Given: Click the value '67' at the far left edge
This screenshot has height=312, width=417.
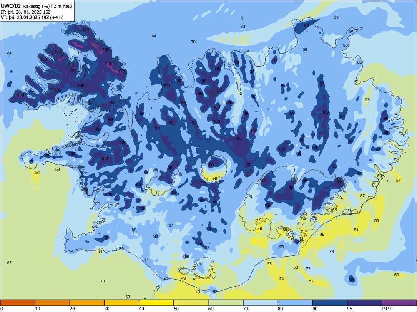Looking at the screenshot, I should click(9, 262).
